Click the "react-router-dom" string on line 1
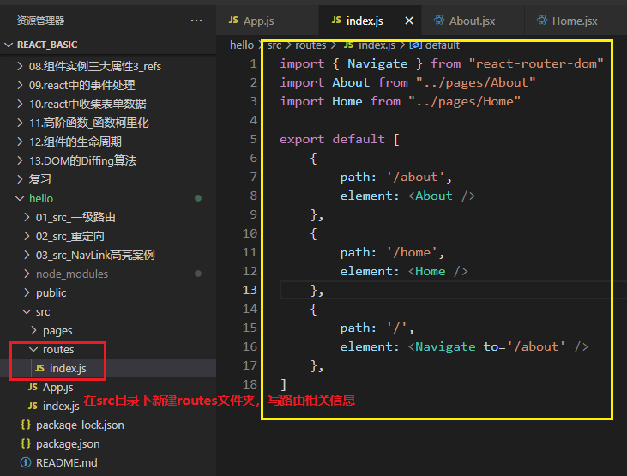The image size is (627, 476). coord(536,64)
